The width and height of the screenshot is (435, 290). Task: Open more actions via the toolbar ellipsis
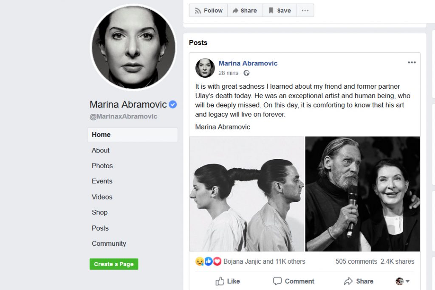(305, 10)
